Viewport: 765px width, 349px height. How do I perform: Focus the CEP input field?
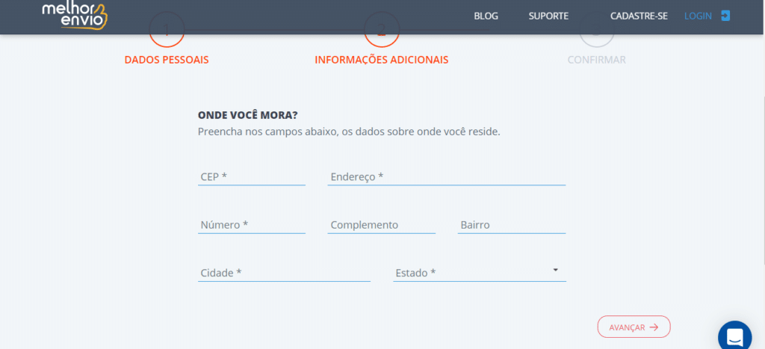[x=251, y=176]
